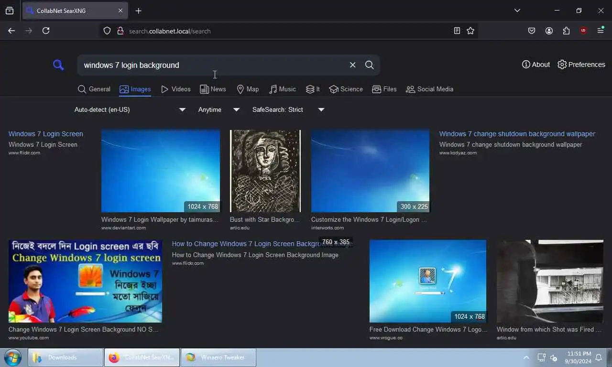Click the shield tracking protection icon
The image size is (612, 367).
click(x=107, y=31)
